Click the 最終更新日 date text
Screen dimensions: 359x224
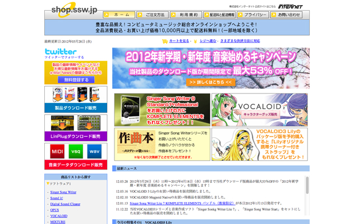point(68,41)
